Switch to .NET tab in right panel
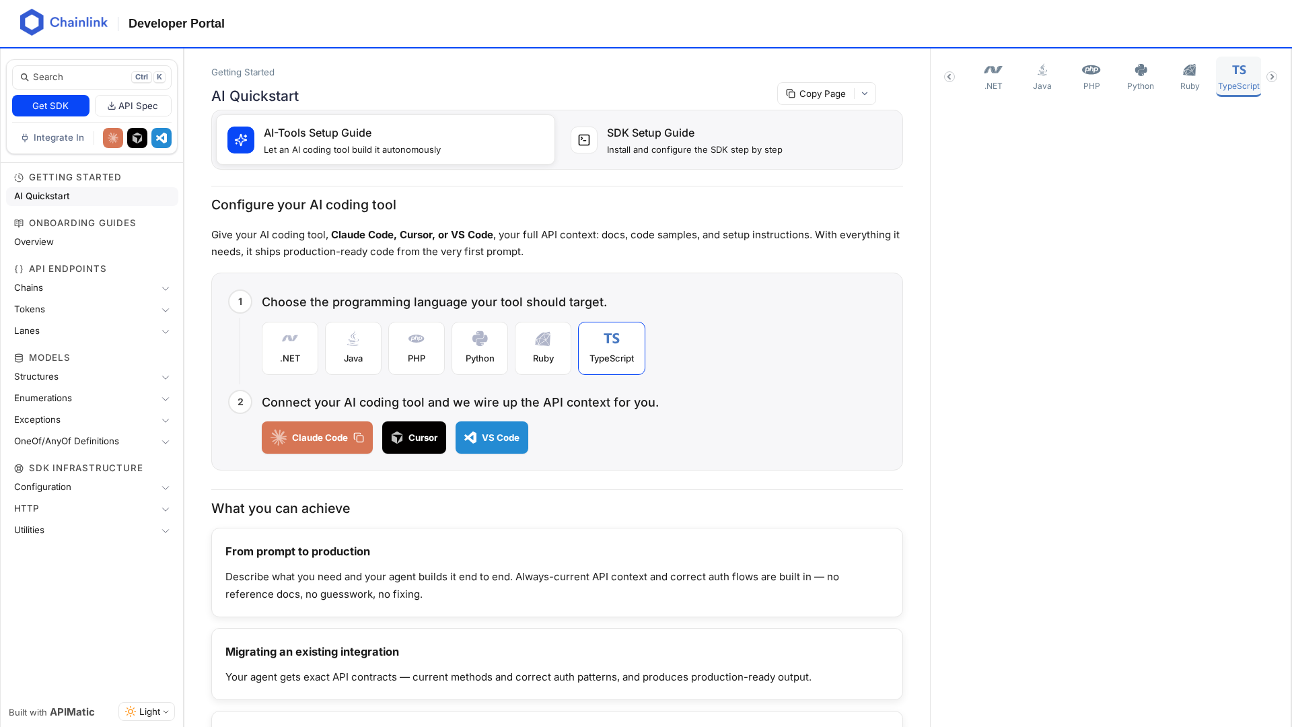 pos(993,77)
